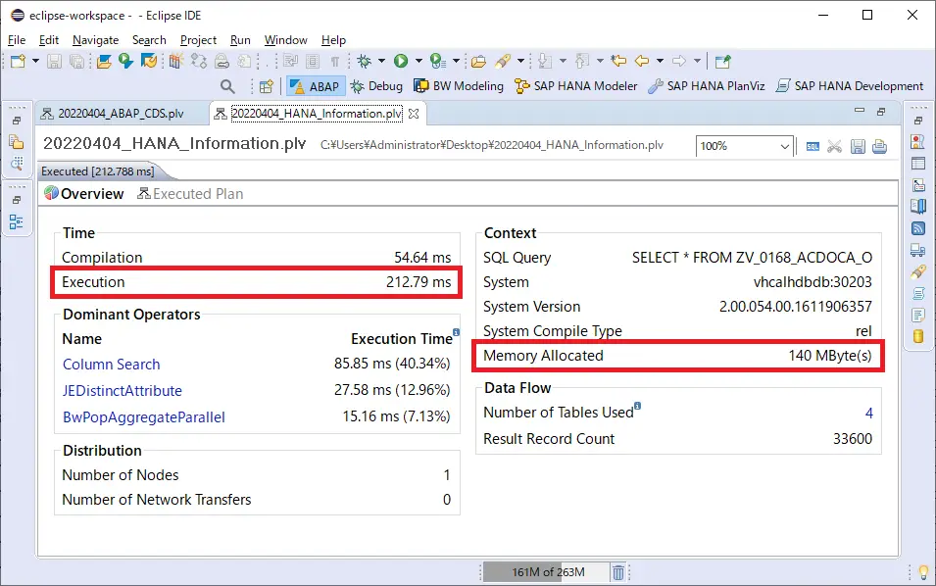This screenshot has width=936, height=586.
Task: Click the heap status 161M of 263M bar
Action: [x=546, y=572]
